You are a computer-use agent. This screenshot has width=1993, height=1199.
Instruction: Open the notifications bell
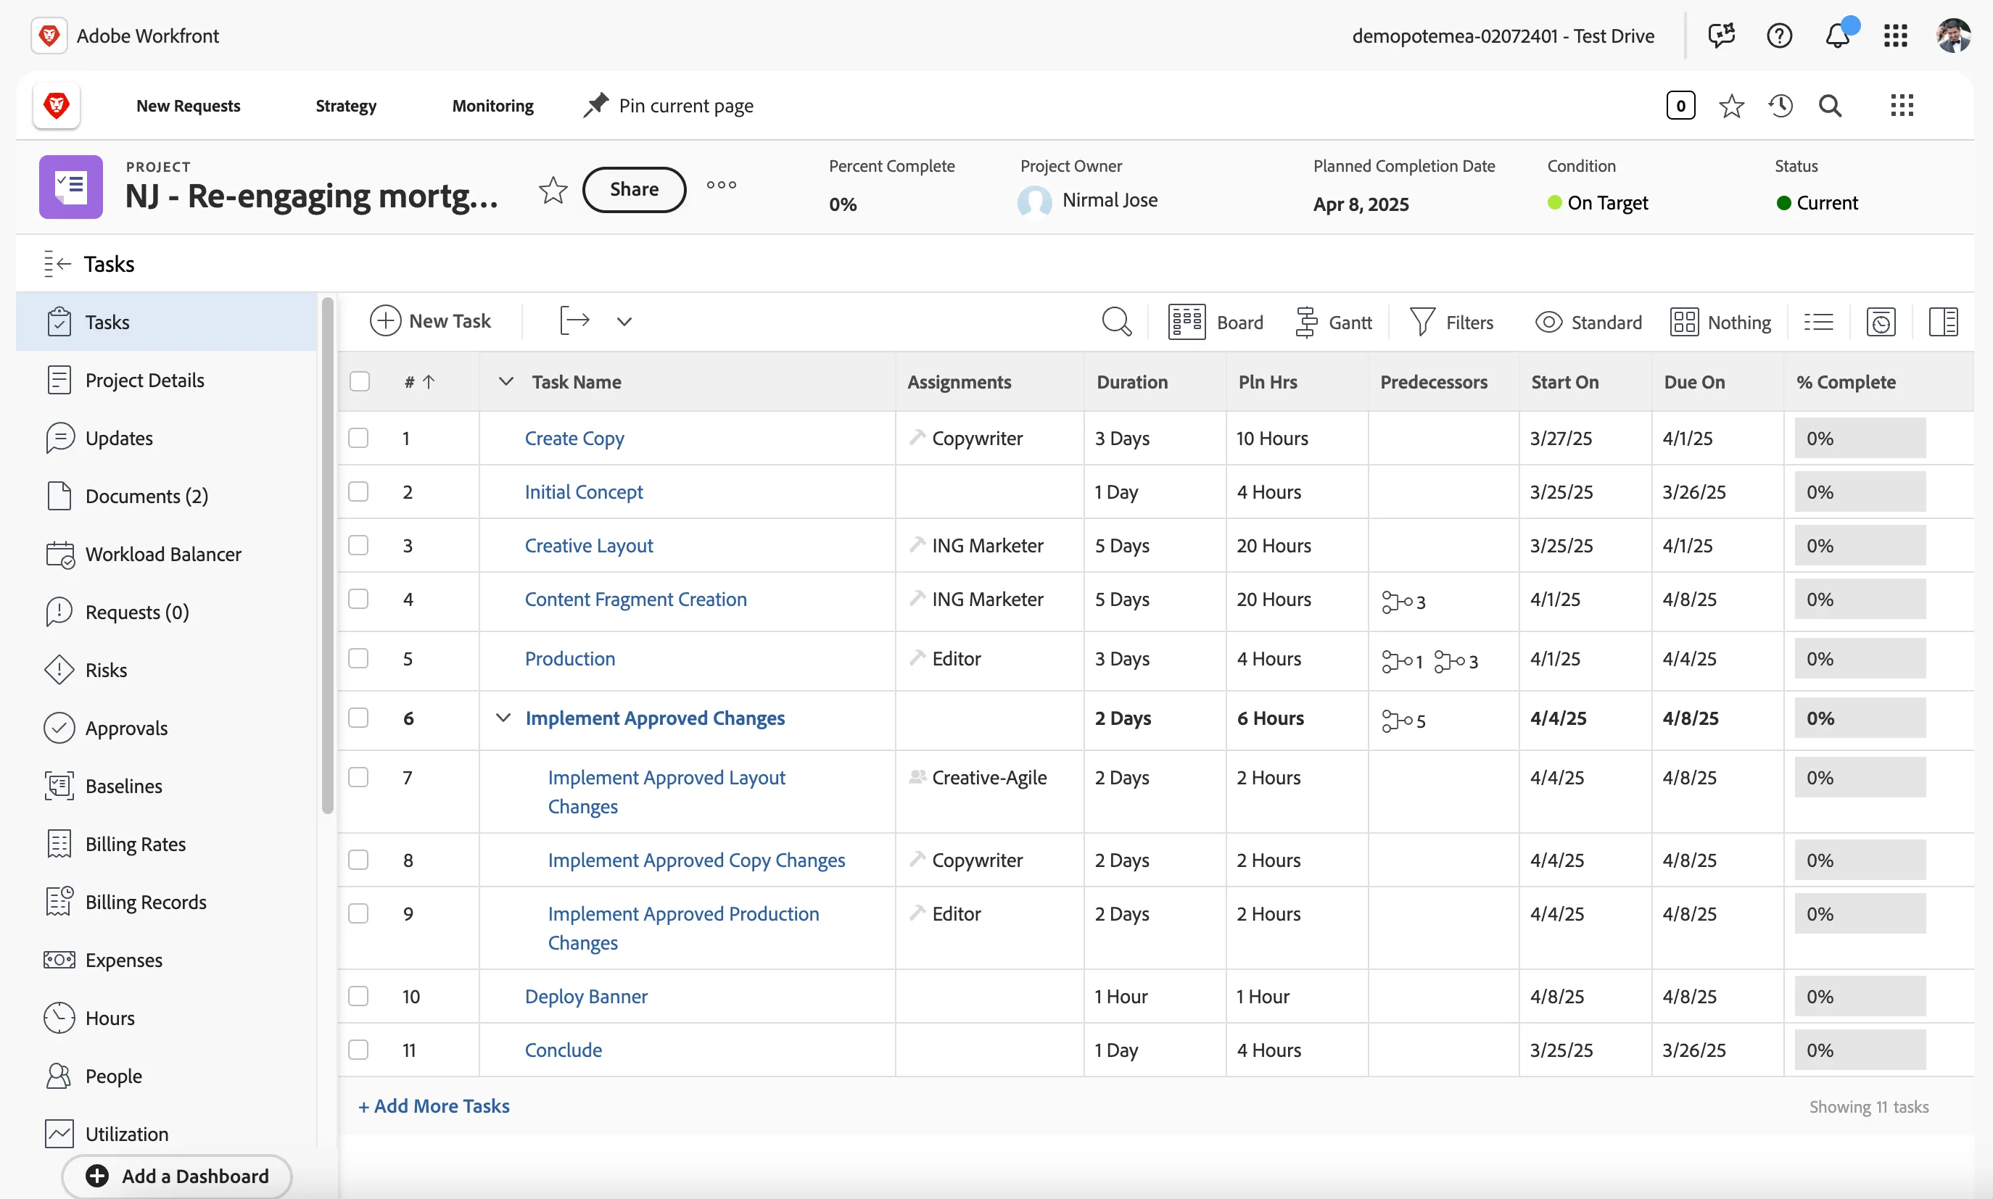(x=1839, y=36)
